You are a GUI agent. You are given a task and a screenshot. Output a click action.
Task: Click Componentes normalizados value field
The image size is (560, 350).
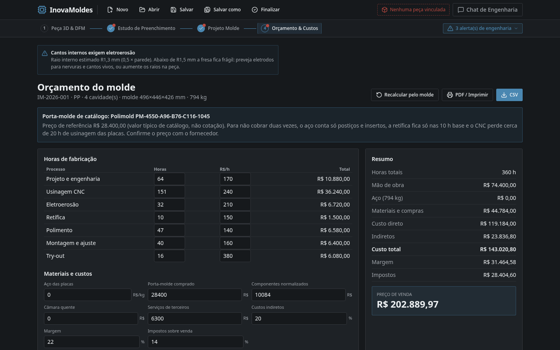[298, 295]
